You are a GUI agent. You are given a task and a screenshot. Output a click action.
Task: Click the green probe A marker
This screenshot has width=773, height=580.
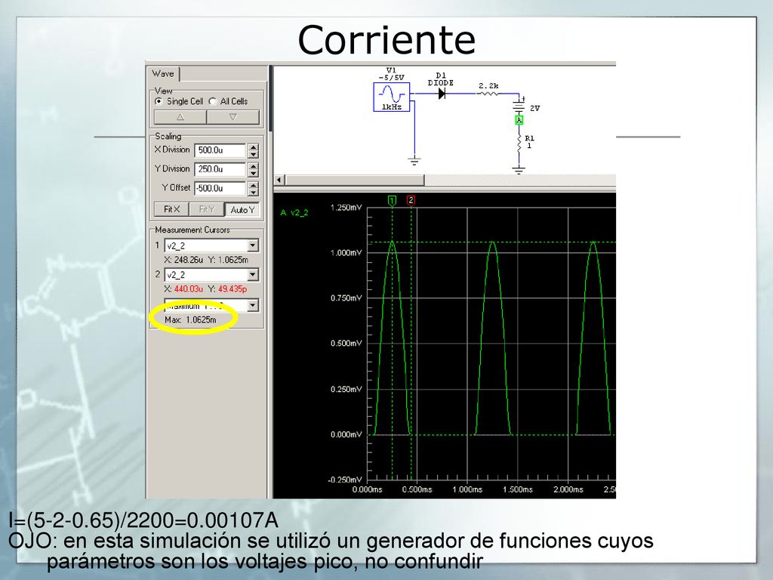tap(519, 120)
